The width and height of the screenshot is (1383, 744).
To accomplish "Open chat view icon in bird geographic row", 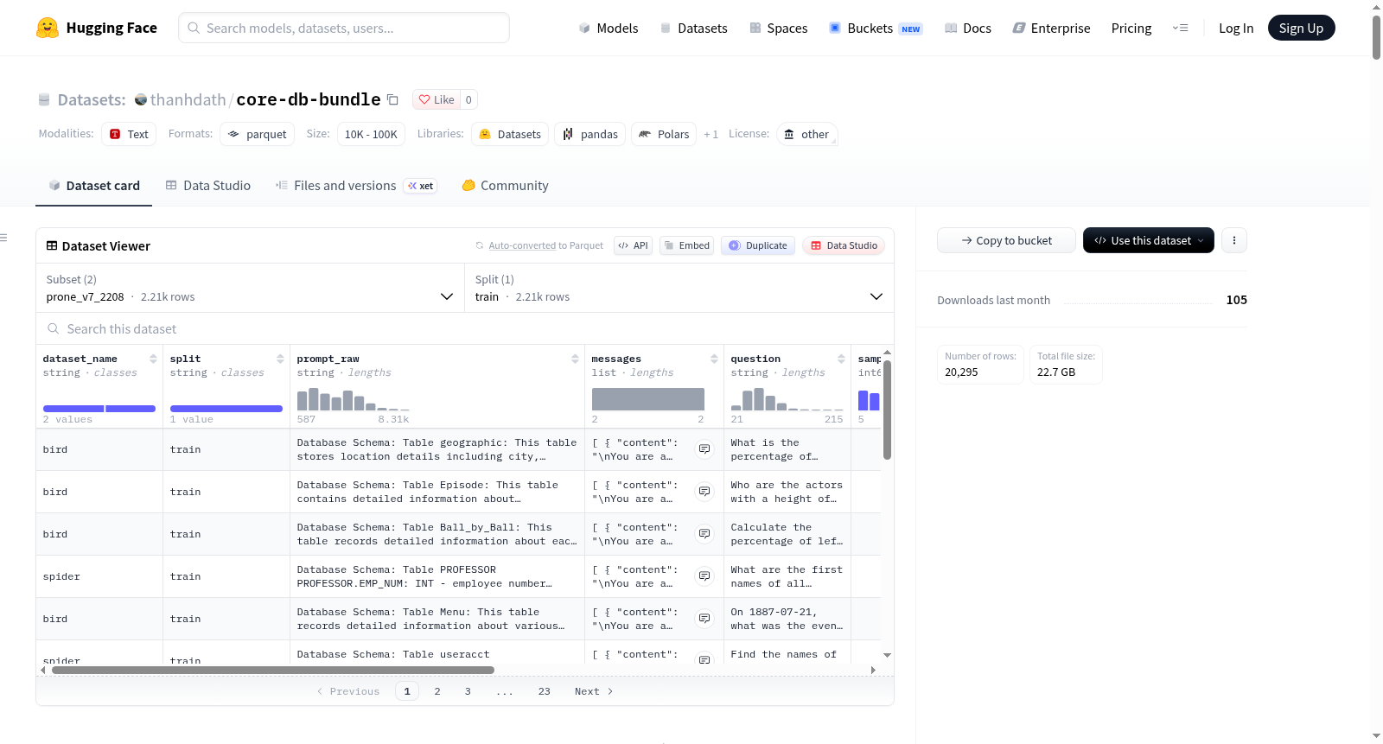I will tap(704, 449).
